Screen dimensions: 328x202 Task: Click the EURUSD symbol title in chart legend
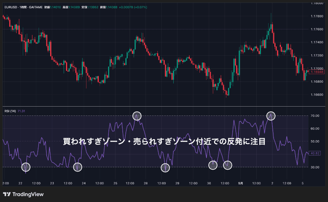(x=24, y=7)
